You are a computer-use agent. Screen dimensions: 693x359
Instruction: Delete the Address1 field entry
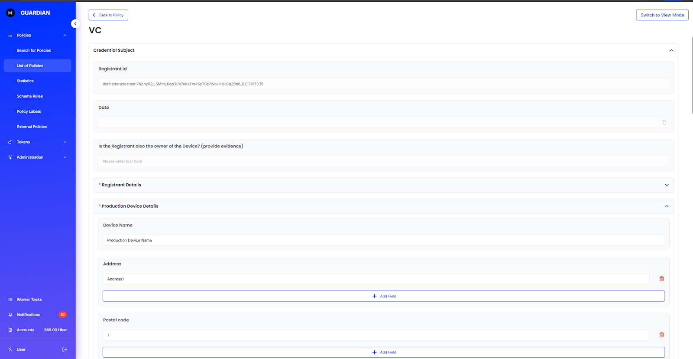[661, 279]
